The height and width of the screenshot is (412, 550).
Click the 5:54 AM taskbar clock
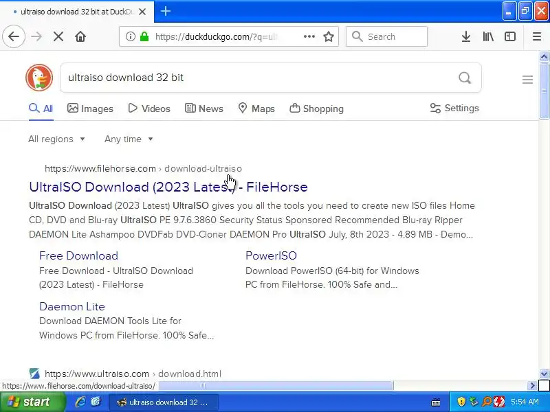point(525,402)
